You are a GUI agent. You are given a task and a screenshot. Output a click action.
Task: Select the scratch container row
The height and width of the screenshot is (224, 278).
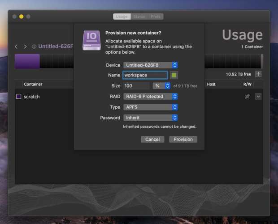point(139,97)
